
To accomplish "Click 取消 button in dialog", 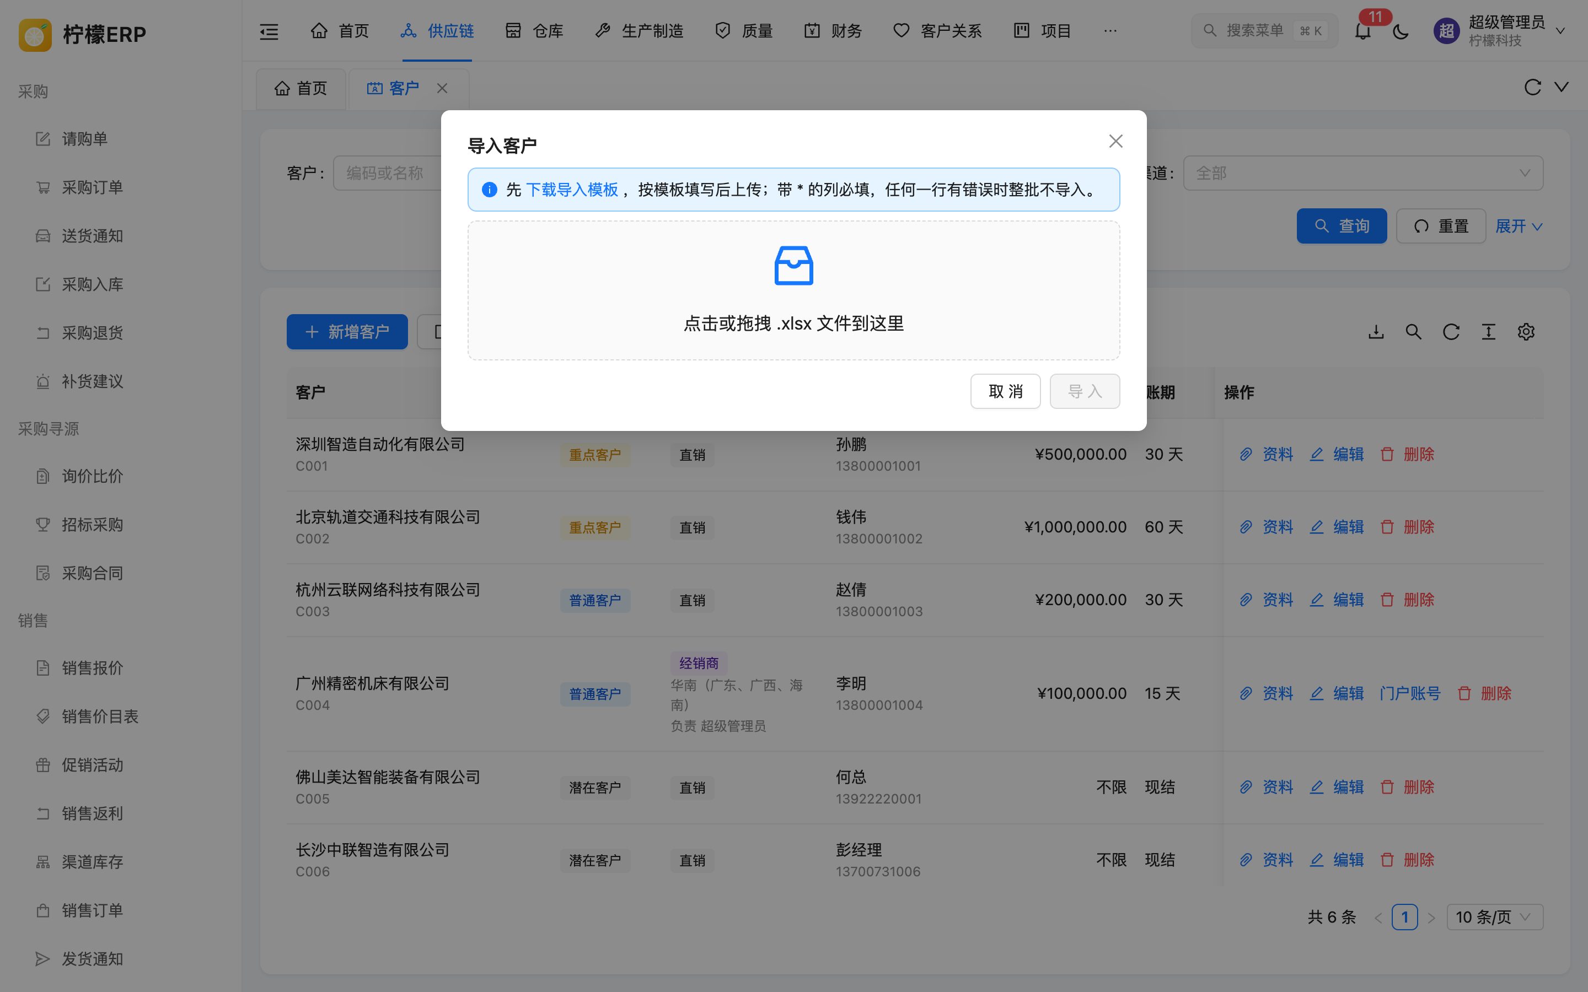I will coord(1005,391).
